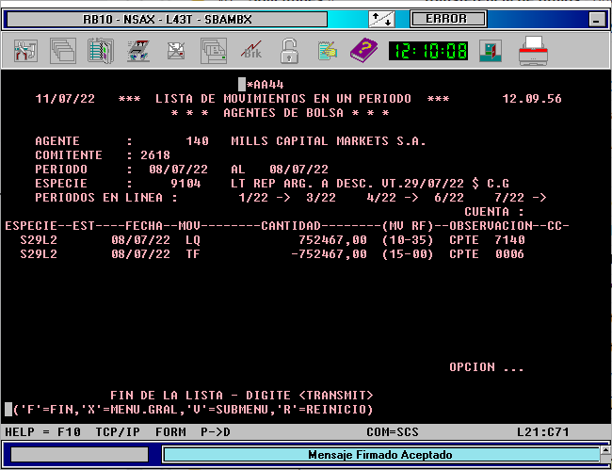Click the TF movement row quantity -752467,00
This screenshot has height=470, width=612.
[x=329, y=254]
